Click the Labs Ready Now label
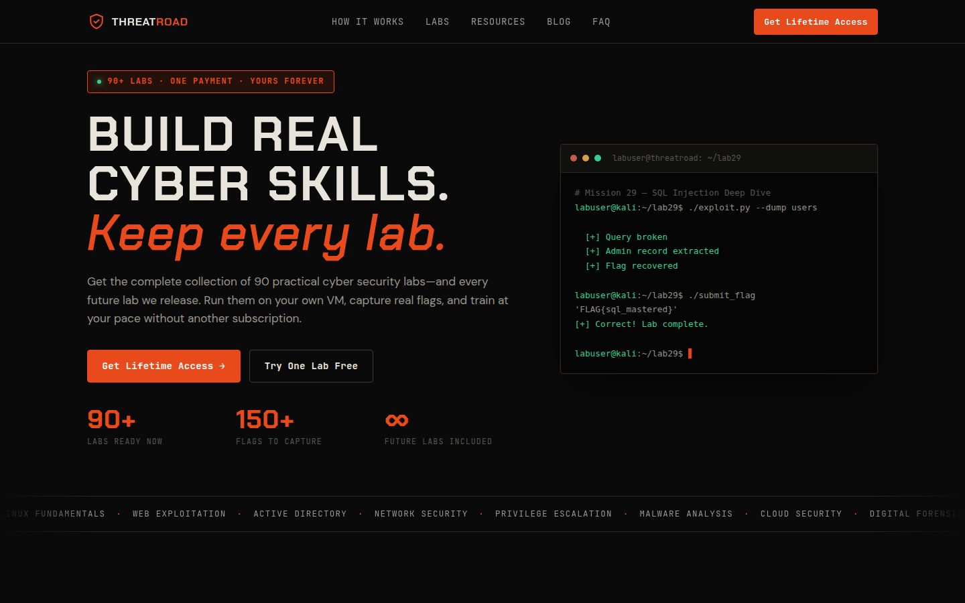965x603 pixels. point(125,442)
